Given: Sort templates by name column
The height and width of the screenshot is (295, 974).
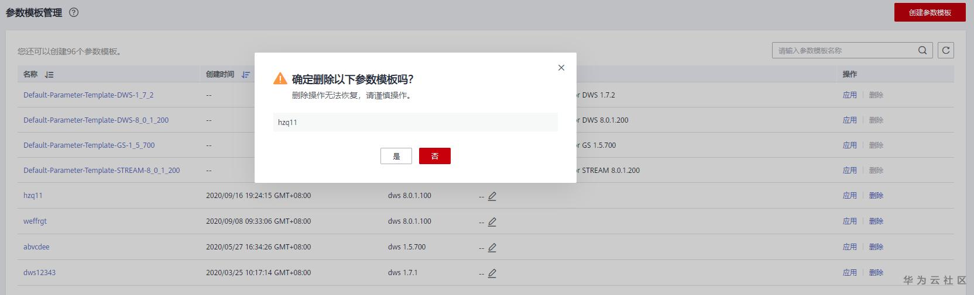Looking at the screenshot, I should tap(49, 75).
